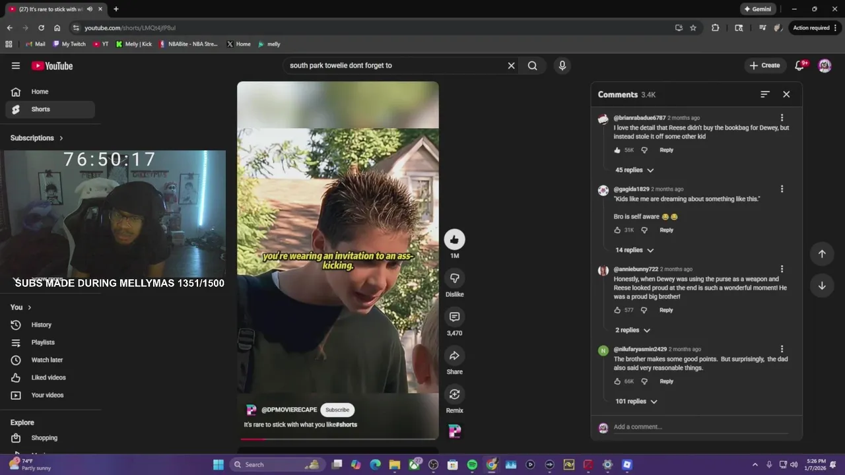Like the @gagida1829 comment
Viewport: 845px width, 475px height.
point(618,230)
